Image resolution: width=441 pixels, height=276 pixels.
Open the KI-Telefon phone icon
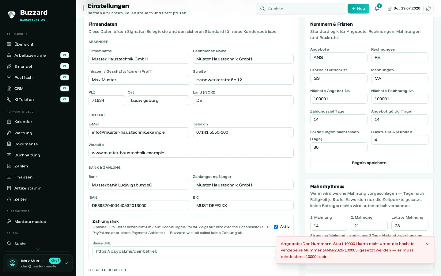point(9,99)
